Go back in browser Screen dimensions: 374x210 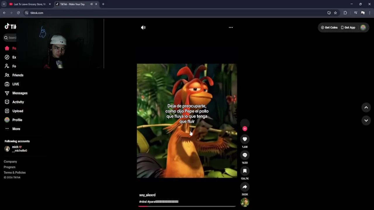pos(4,13)
